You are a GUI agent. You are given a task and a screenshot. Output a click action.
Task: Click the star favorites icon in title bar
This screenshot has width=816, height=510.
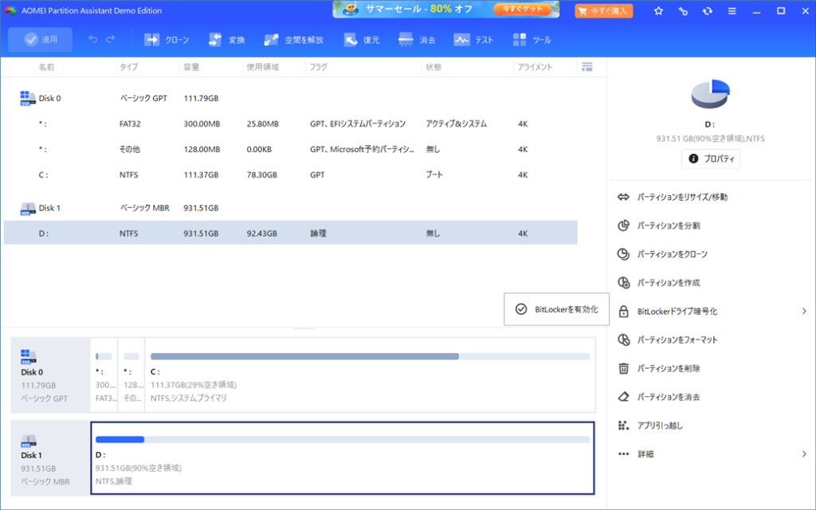(658, 11)
